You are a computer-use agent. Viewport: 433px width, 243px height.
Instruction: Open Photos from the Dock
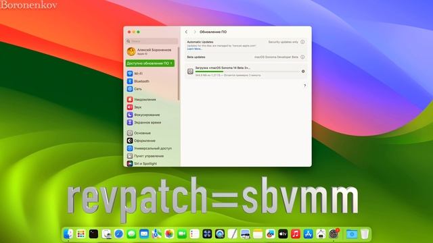point(169,234)
